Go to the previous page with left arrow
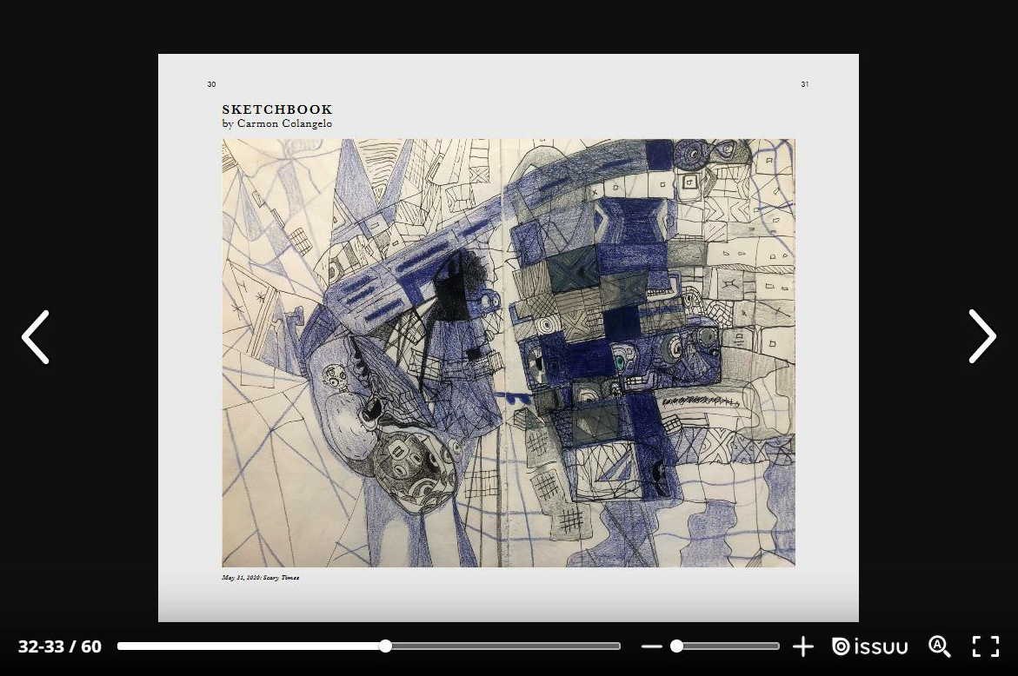The height and width of the screenshot is (676, 1018). [36, 337]
